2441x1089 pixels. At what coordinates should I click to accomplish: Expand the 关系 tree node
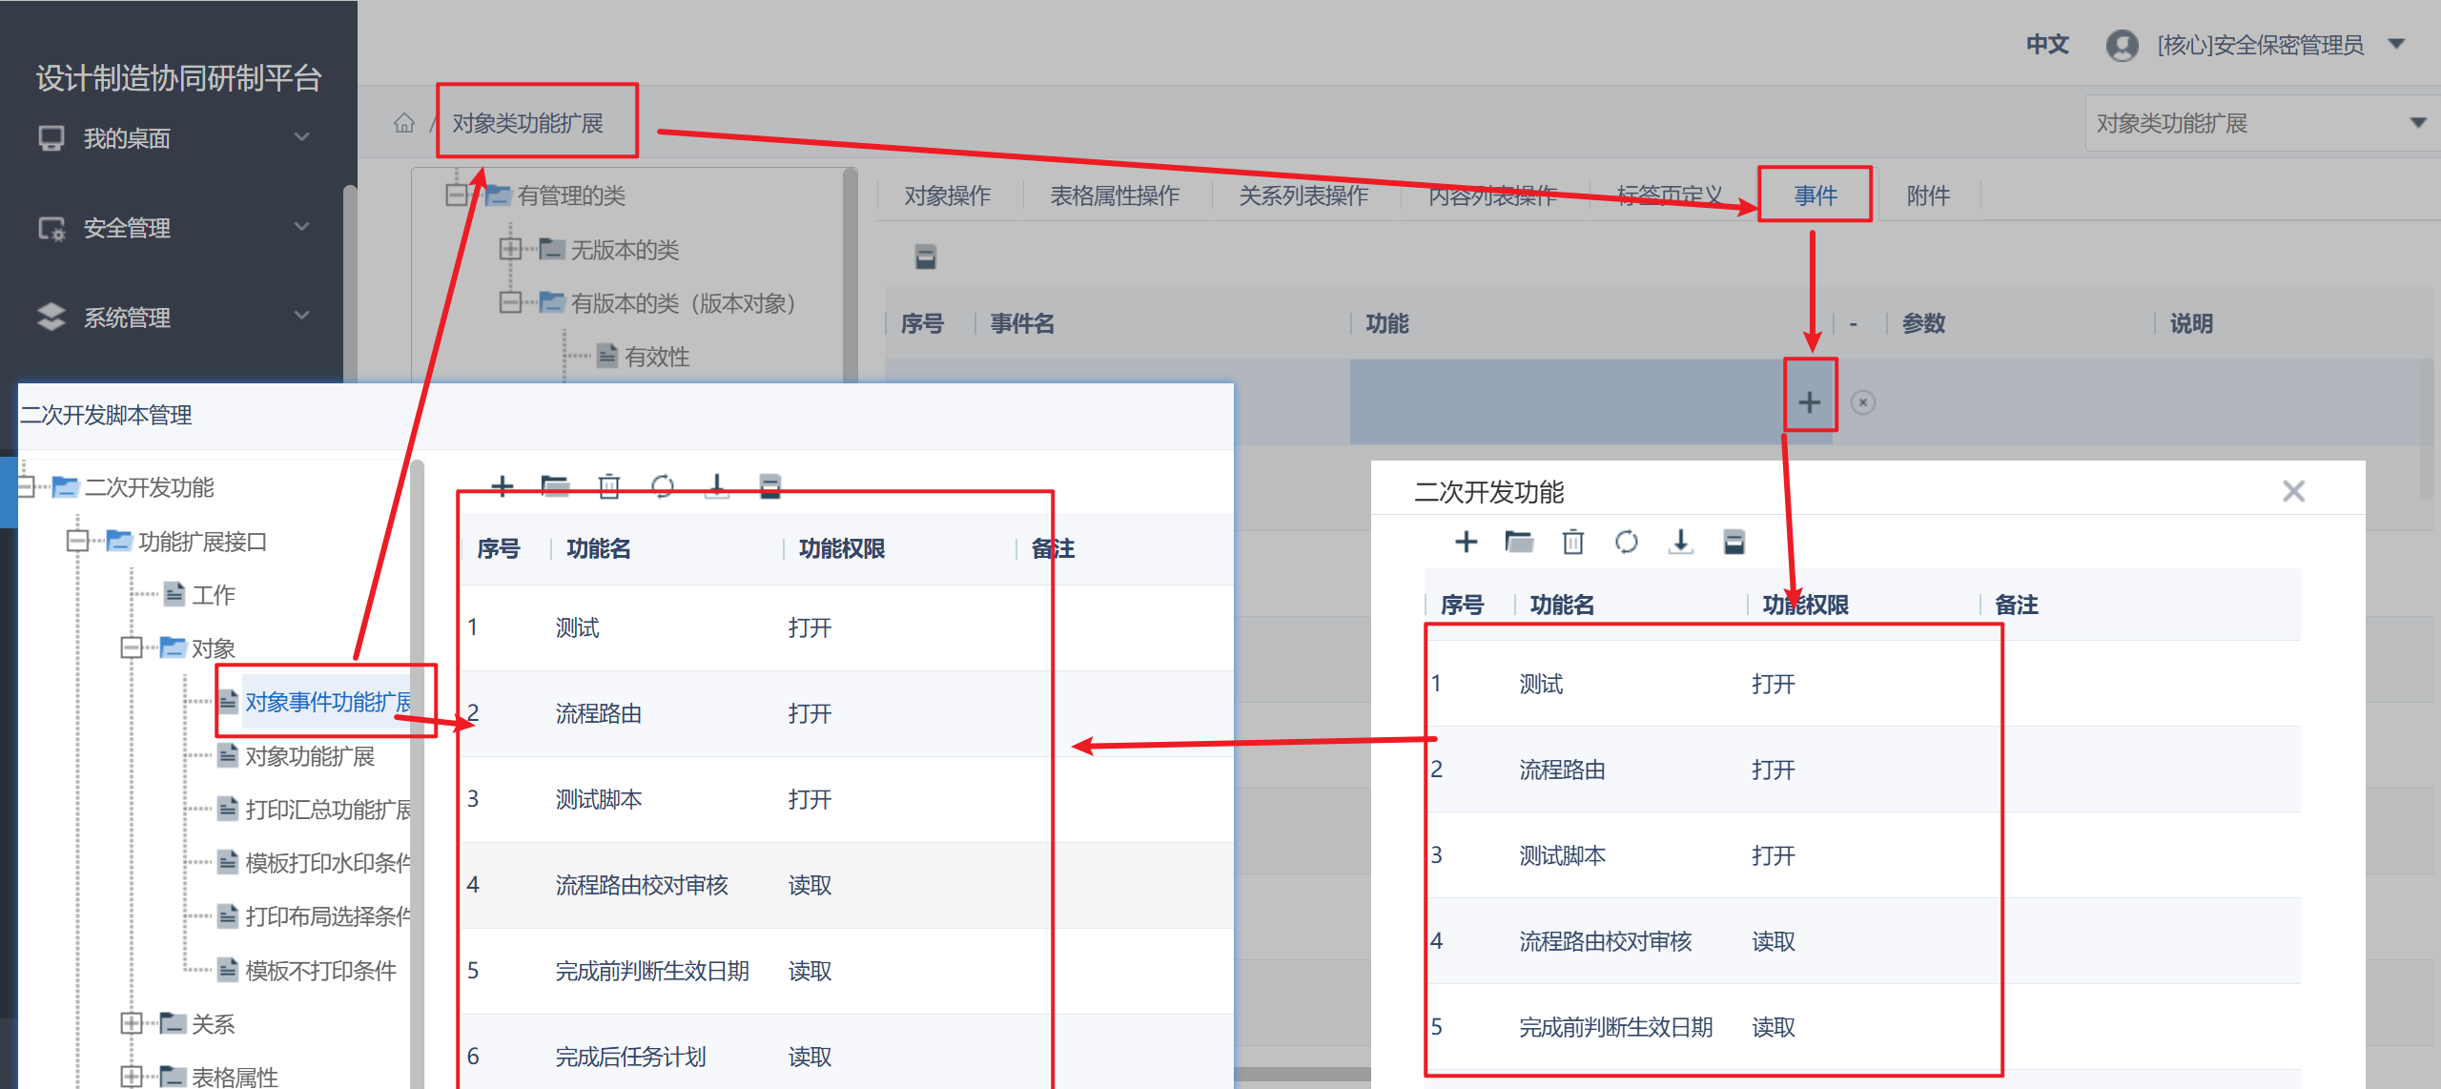point(131,1023)
